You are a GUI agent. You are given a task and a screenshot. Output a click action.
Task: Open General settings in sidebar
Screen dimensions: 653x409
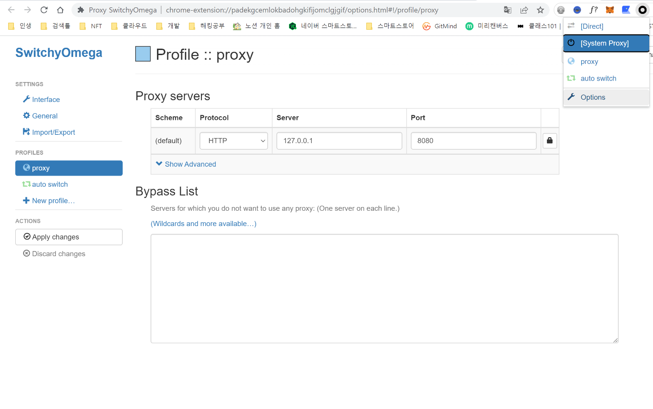[40, 116]
